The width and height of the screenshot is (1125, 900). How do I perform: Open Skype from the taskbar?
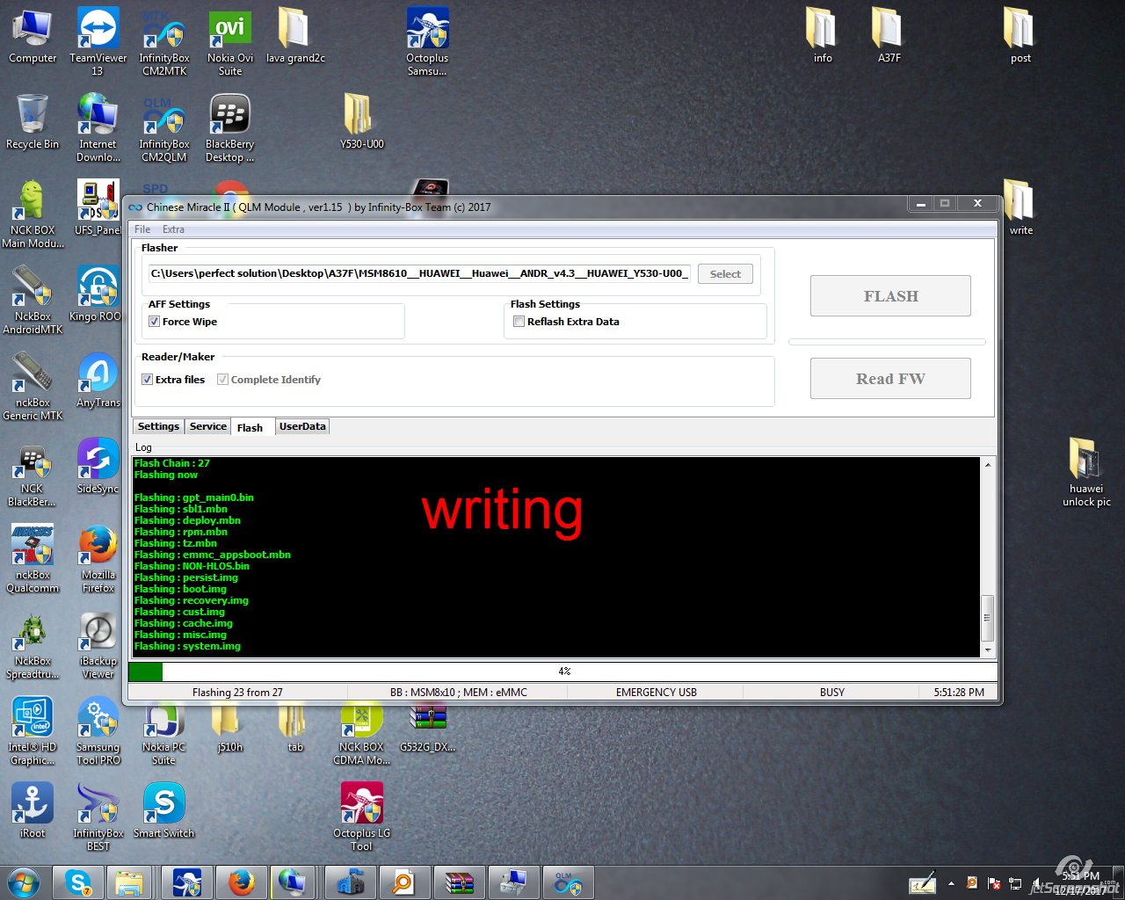click(x=78, y=882)
